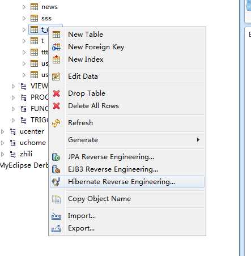Expand the VIEW folder node
The image size is (251, 256).
click(13, 86)
